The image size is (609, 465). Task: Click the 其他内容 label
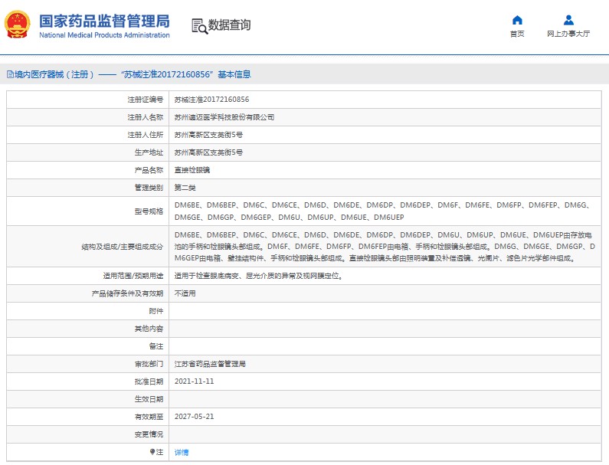[149, 329]
